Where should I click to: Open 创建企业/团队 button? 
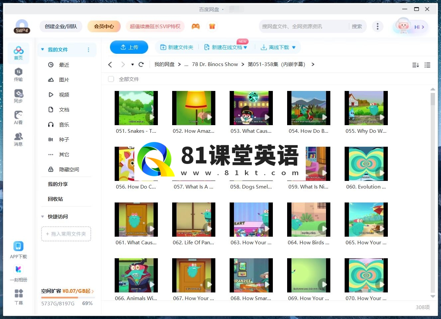coord(61,27)
